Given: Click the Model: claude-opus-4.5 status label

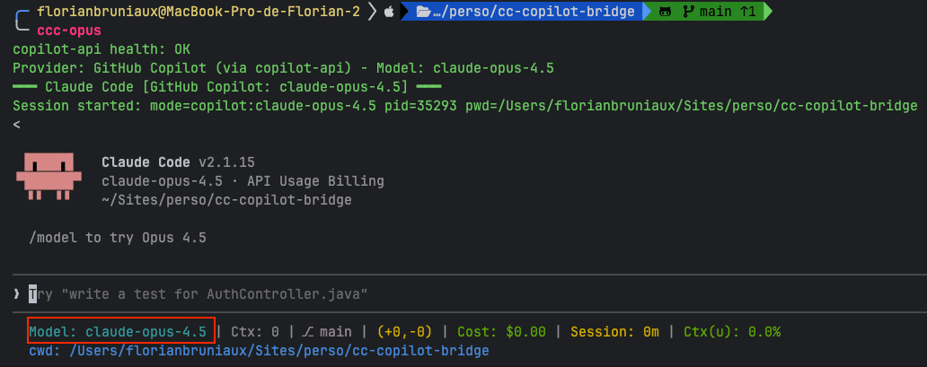Looking at the screenshot, I should coord(118,331).
